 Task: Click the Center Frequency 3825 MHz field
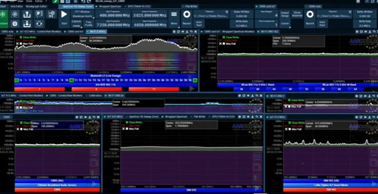[x=150, y=15]
